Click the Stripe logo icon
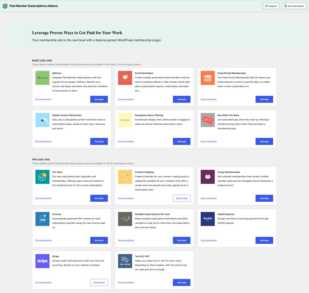The width and height of the screenshot is (309, 293). (42, 261)
